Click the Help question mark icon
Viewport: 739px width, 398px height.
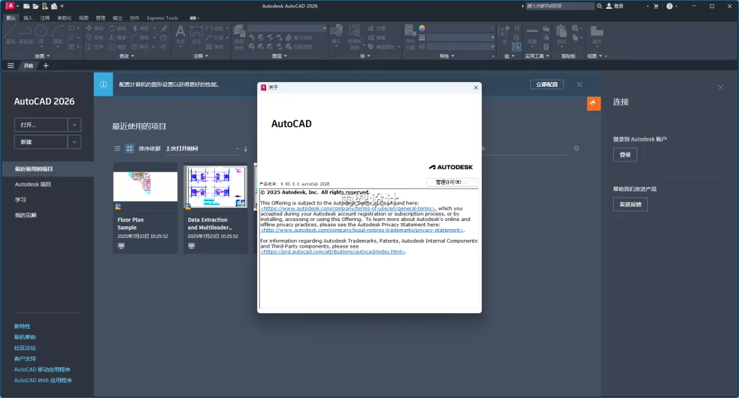click(x=669, y=6)
